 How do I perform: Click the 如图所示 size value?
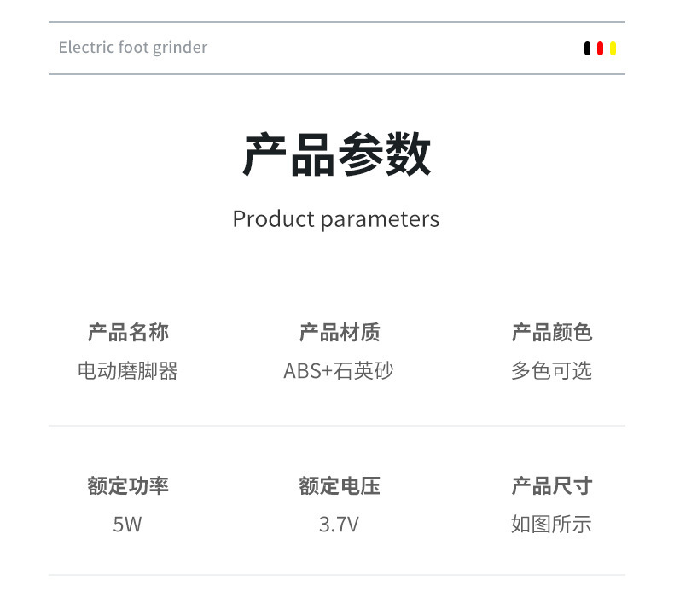point(551,524)
